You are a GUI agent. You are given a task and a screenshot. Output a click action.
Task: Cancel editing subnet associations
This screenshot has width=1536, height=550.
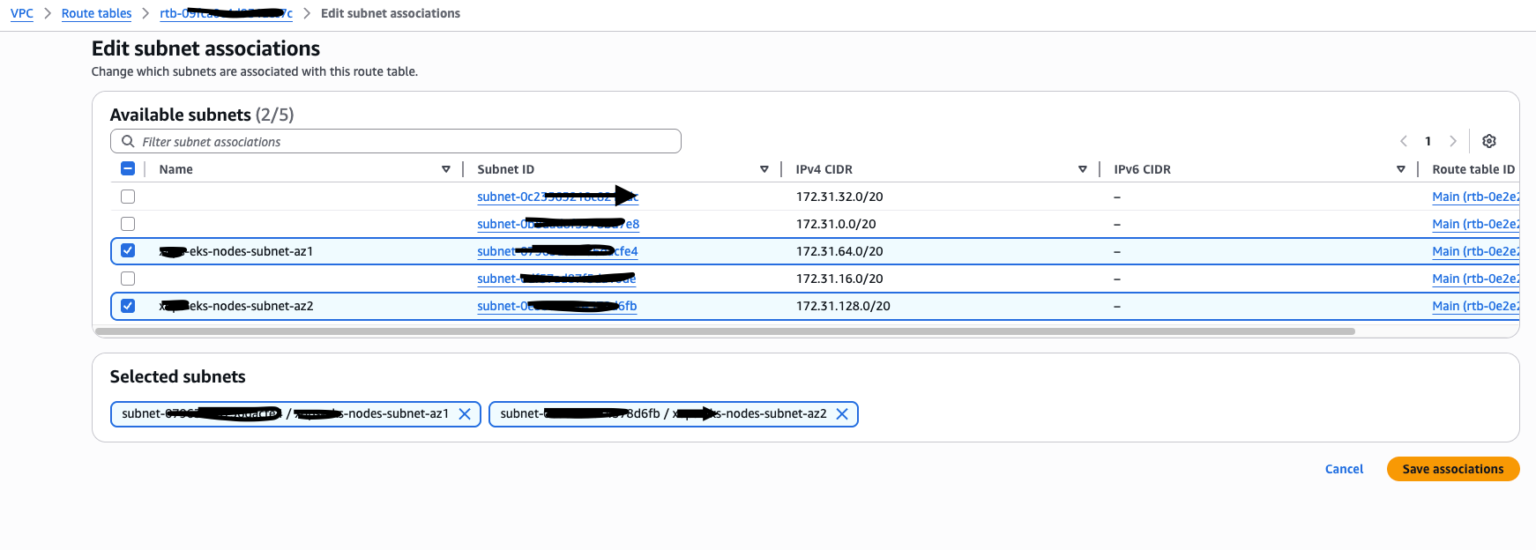[x=1344, y=469]
